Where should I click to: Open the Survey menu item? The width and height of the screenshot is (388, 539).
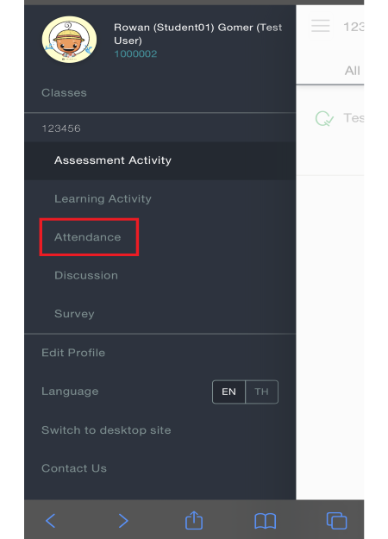point(74,314)
